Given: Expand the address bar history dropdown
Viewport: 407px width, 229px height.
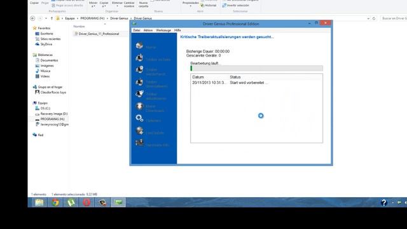Looking at the screenshot, I should (368, 18).
